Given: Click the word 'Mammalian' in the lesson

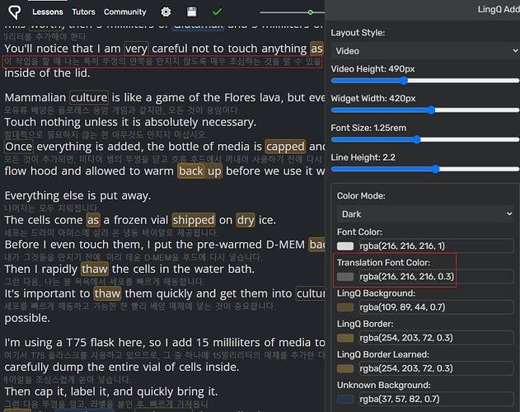Looking at the screenshot, I should (x=35, y=98).
